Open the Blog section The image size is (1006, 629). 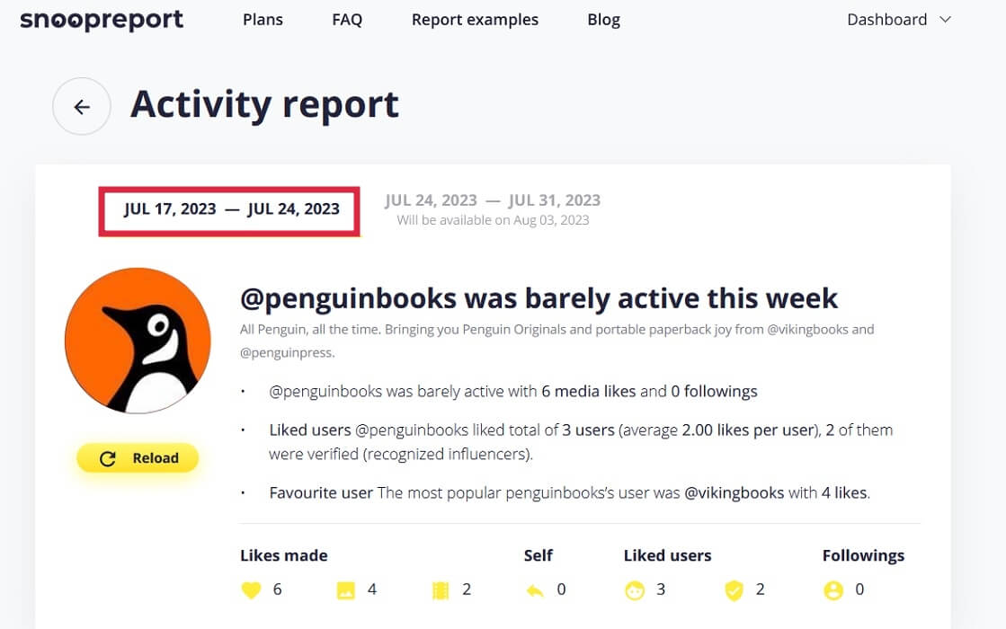point(603,19)
